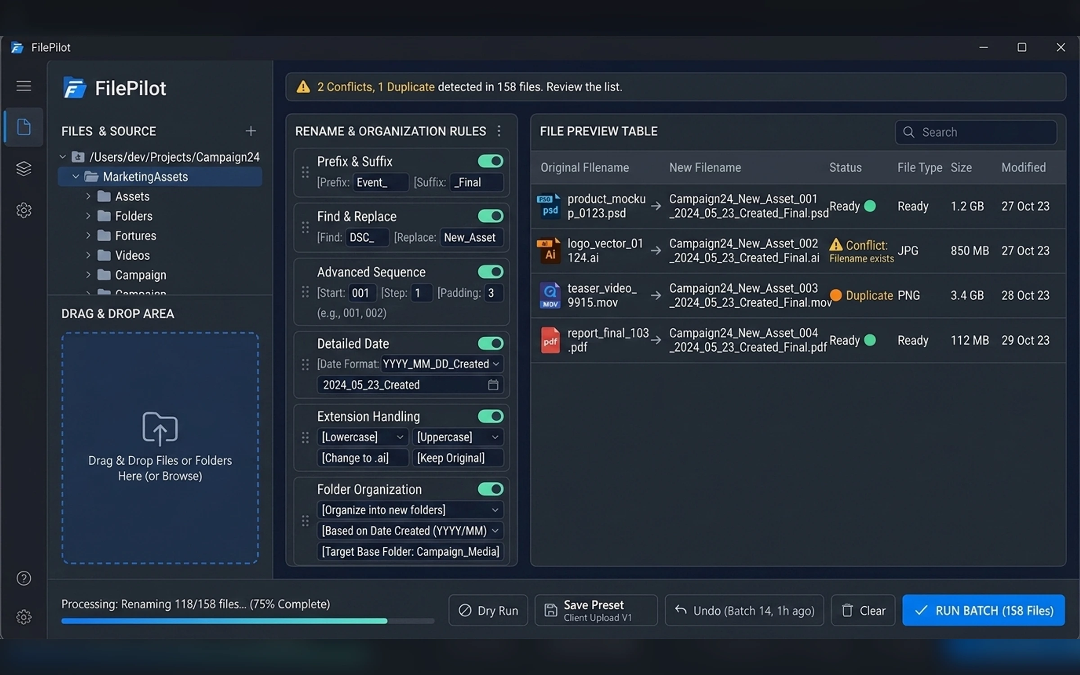Open the hamburger menu in the sidebar

click(x=24, y=86)
